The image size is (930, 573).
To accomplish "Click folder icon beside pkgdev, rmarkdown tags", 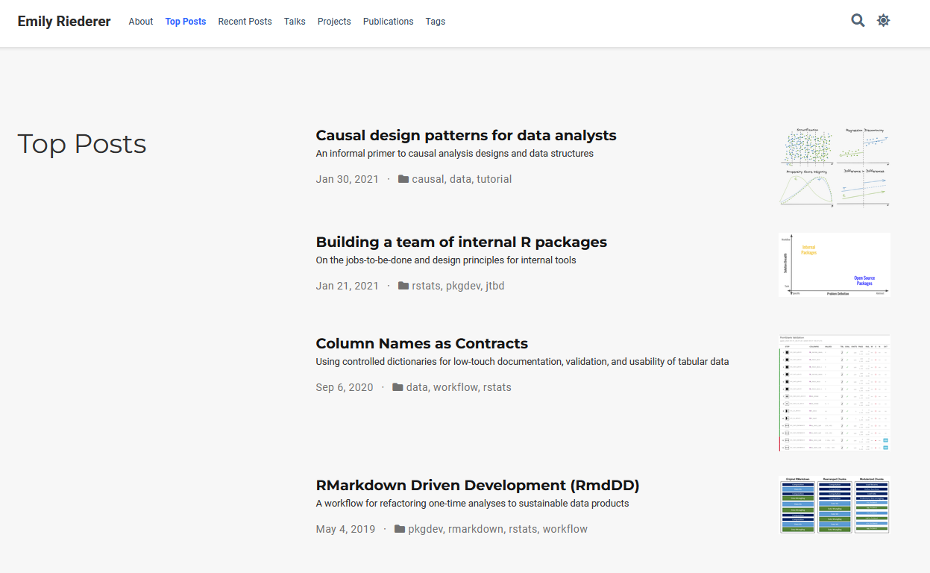I will (x=400, y=529).
